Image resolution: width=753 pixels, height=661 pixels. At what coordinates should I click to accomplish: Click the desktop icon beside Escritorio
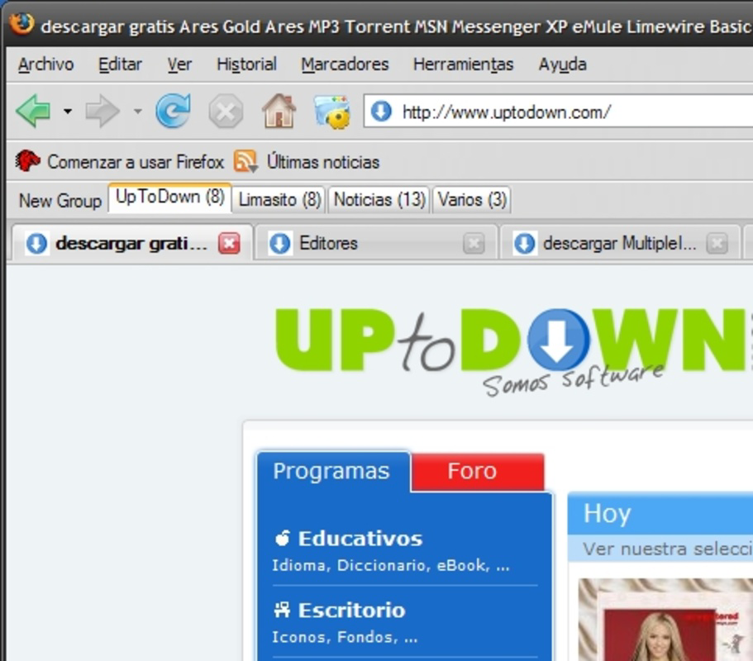click(x=282, y=610)
